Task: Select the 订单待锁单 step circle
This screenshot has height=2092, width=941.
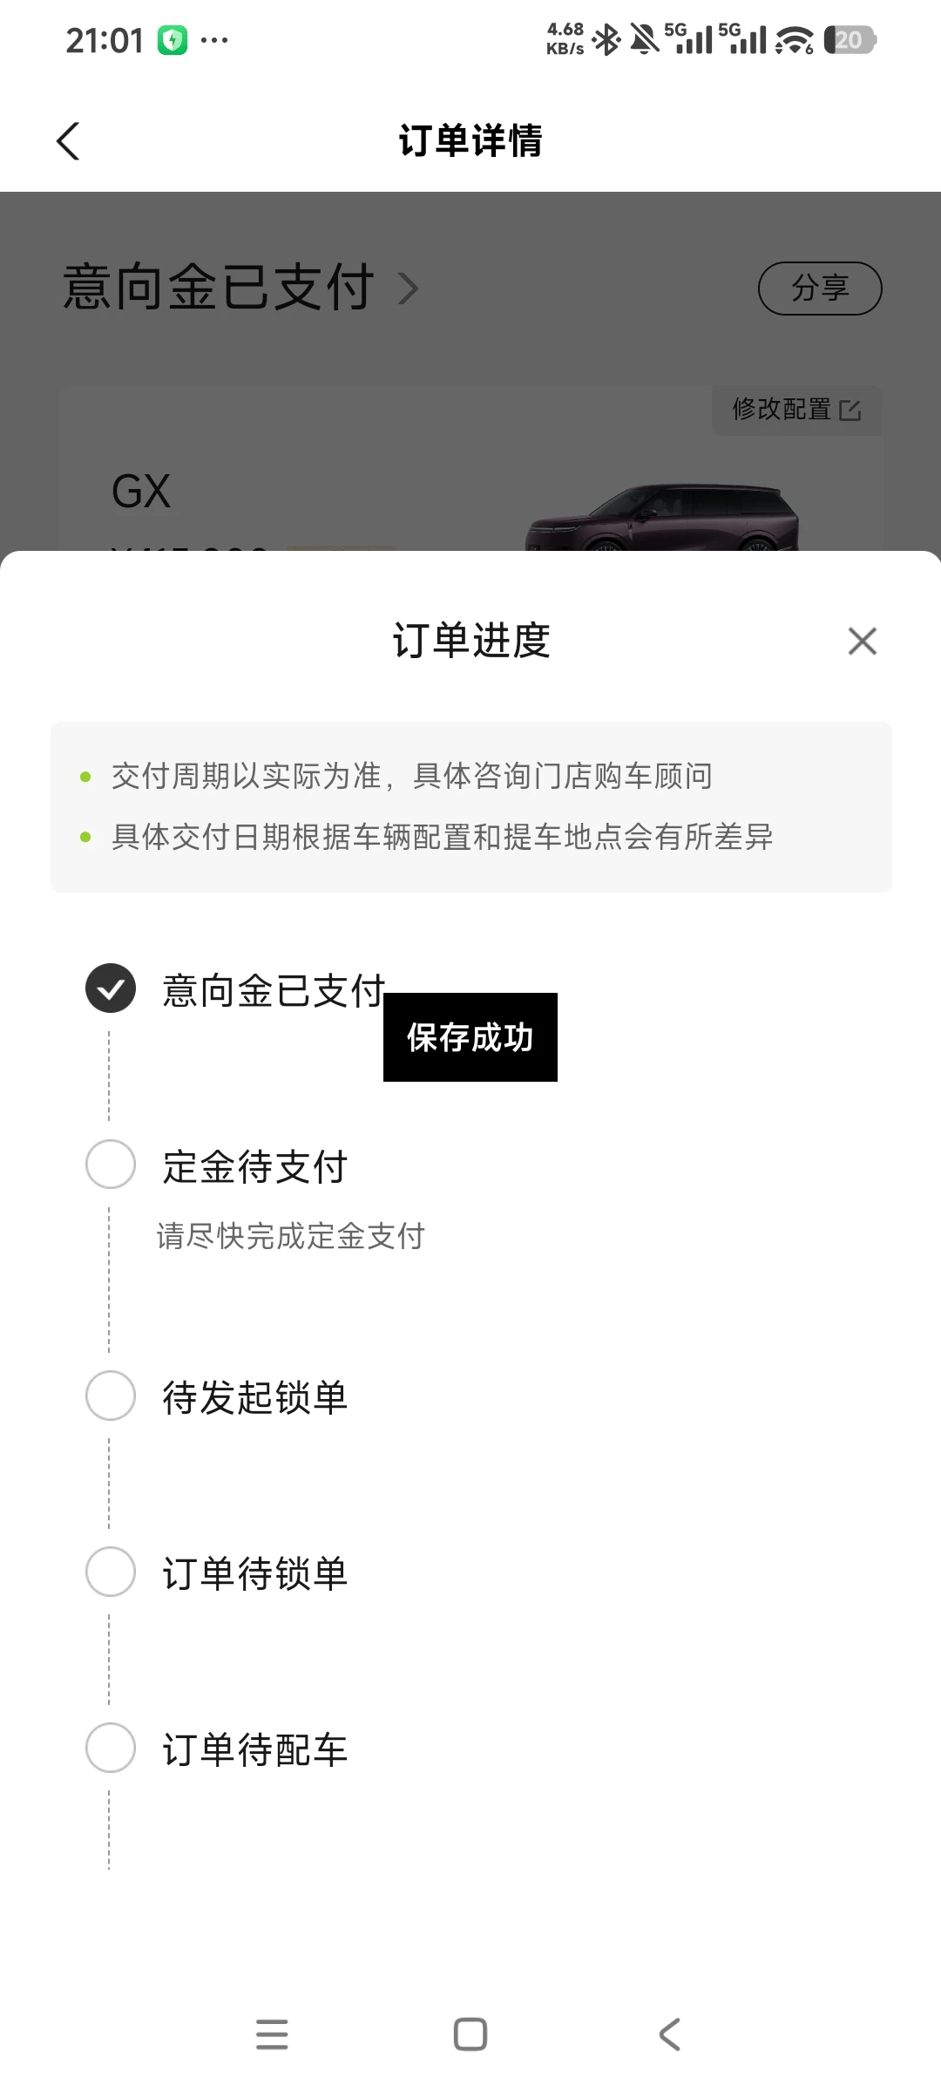Action: click(x=111, y=1572)
